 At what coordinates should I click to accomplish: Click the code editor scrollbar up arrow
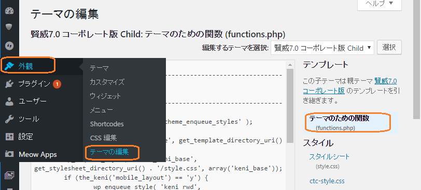[x=290, y=65]
